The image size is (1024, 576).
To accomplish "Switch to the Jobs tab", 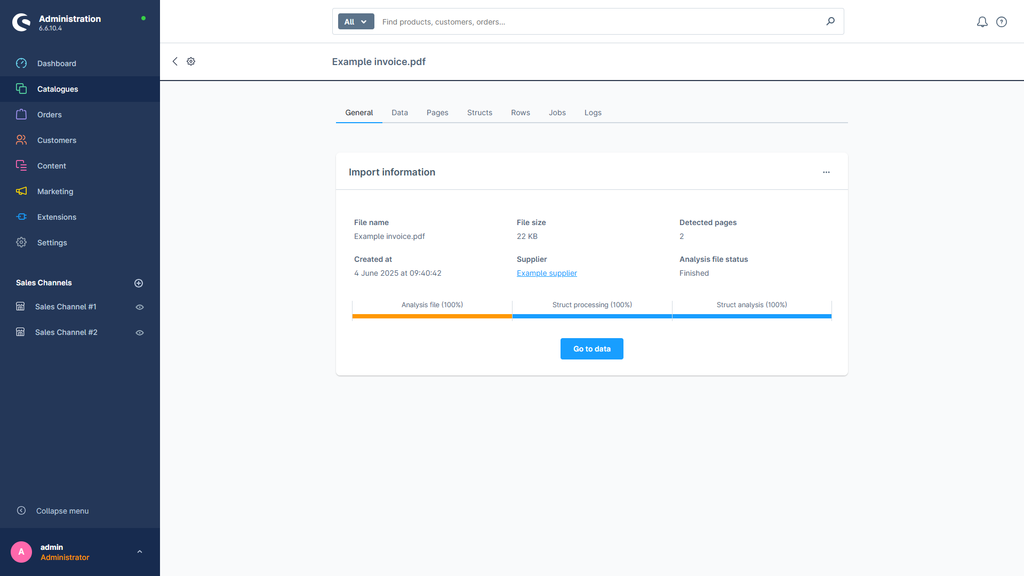I will pos(557,113).
